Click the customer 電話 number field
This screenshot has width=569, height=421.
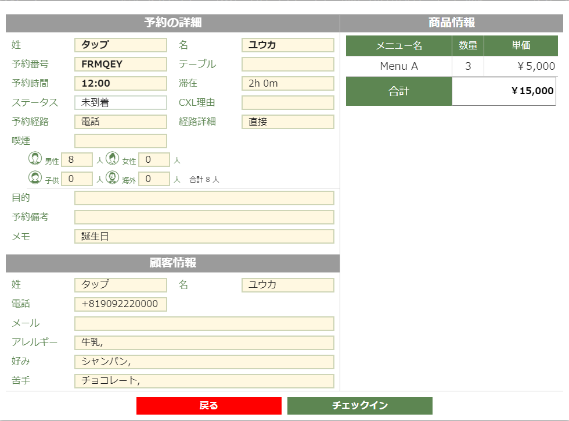coord(121,304)
